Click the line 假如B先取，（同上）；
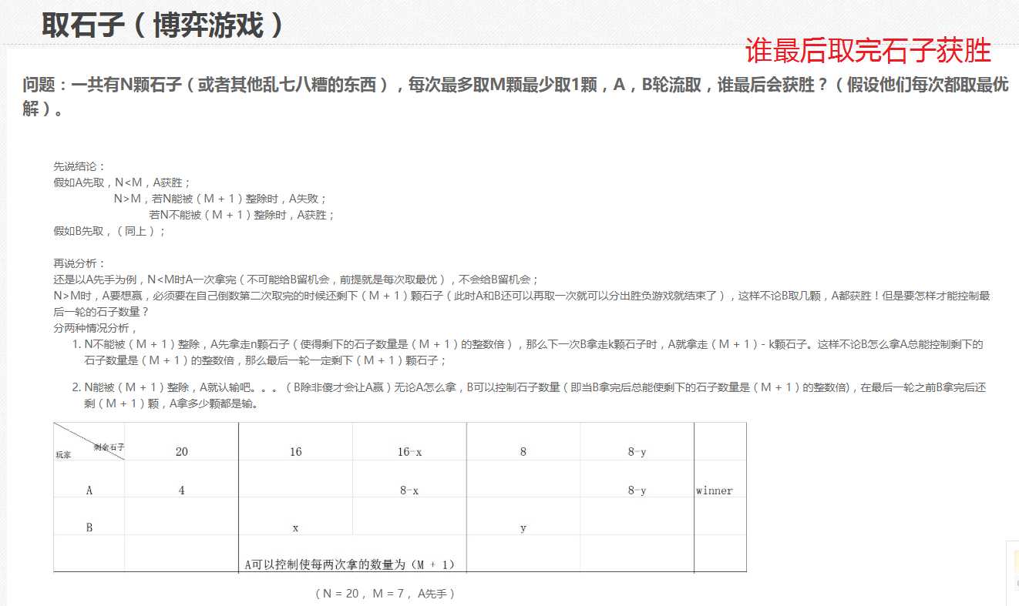 click(x=109, y=231)
